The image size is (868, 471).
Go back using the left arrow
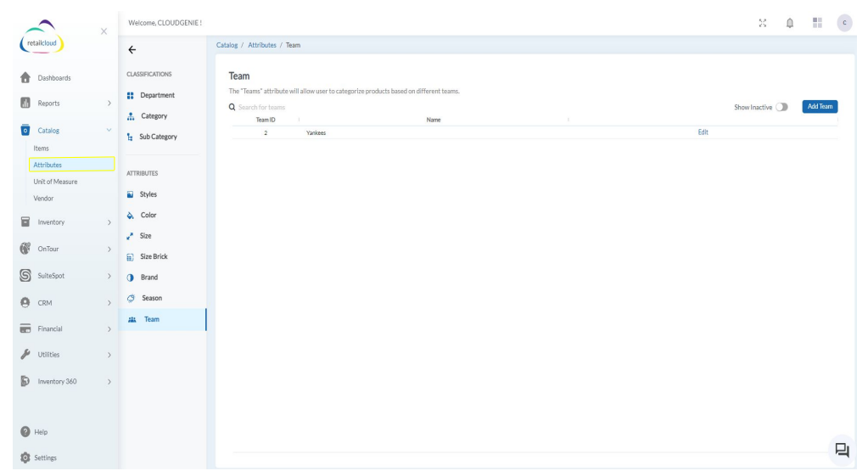point(132,50)
